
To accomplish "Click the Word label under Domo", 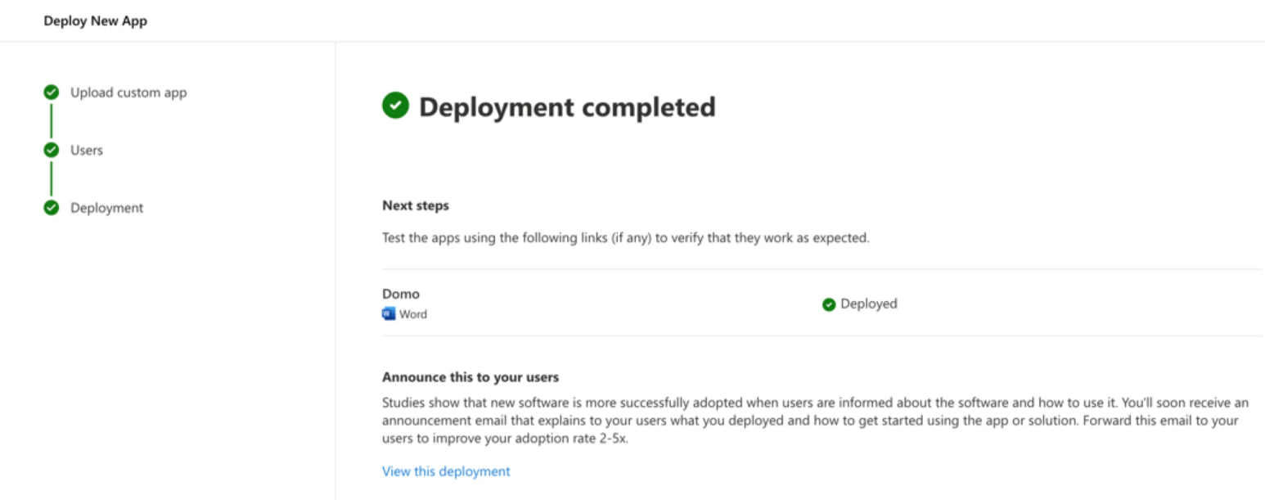I will pyautogui.click(x=413, y=314).
